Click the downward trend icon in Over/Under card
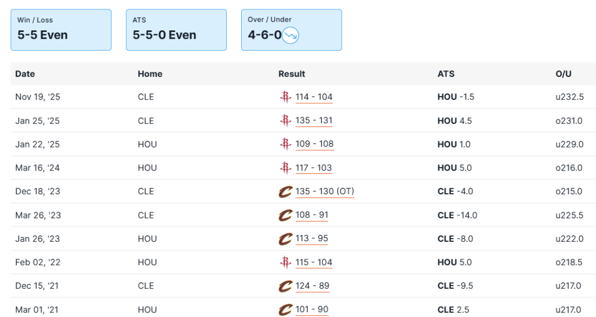The width and height of the screenshot is (596, 317). pyautogui.click(x=290, y=35)
